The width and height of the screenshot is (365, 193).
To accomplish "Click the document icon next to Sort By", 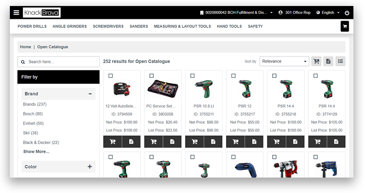I will pos(328,61).
